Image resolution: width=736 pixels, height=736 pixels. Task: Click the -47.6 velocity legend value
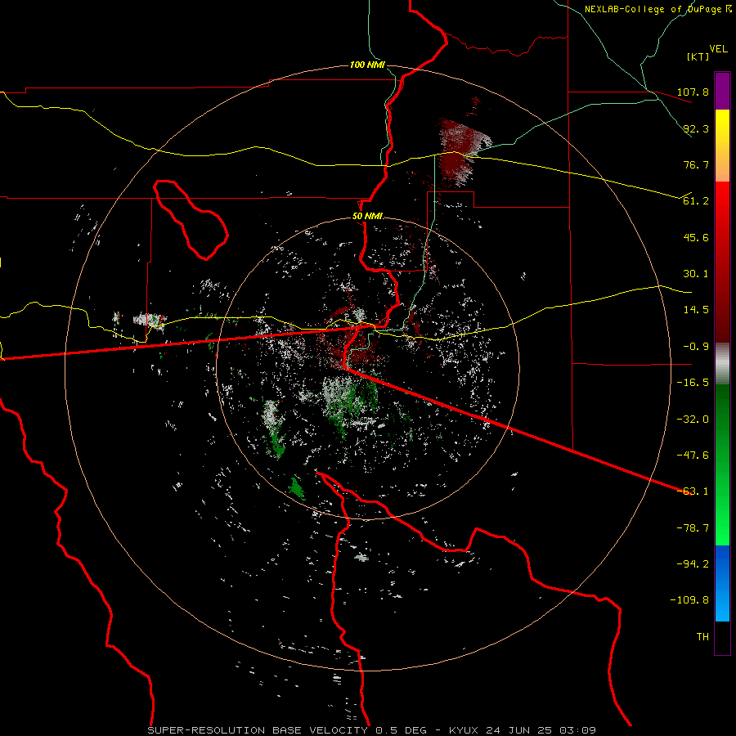point(693,456)
